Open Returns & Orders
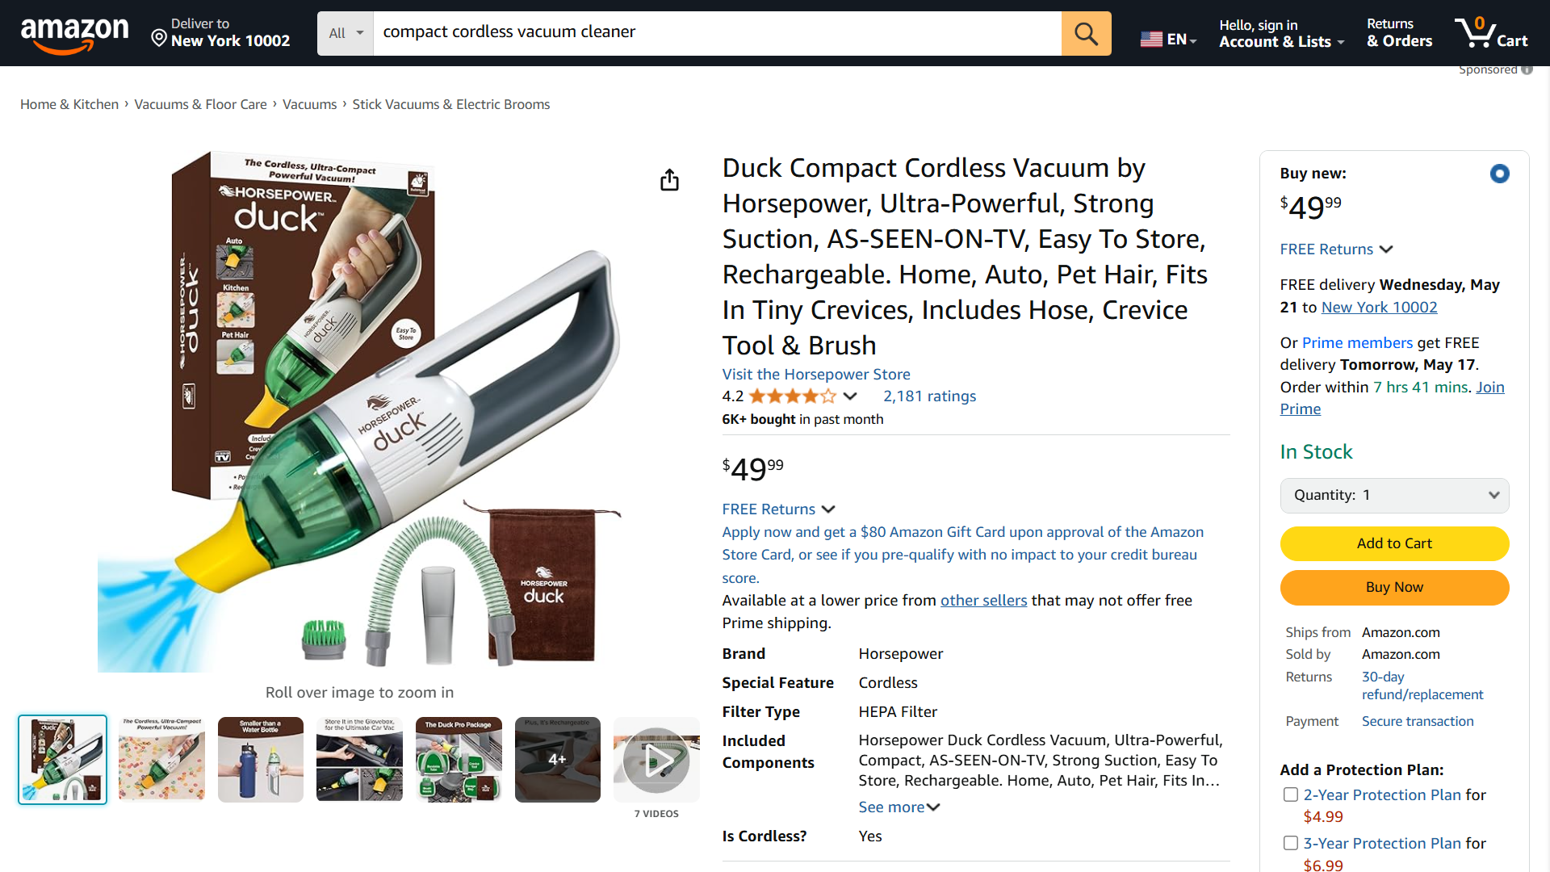 pos(1398,33)
